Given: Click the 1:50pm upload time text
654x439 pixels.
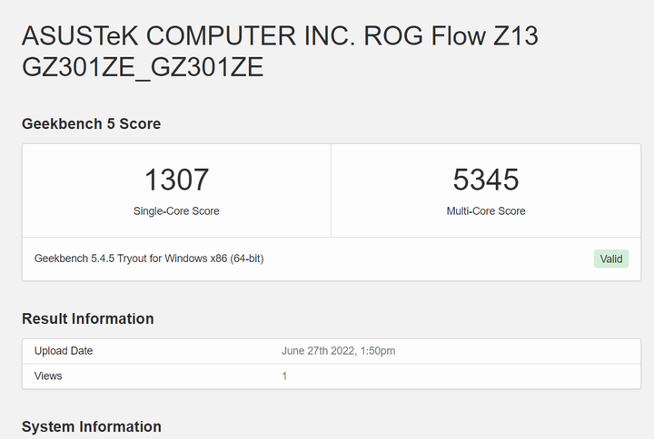Looking at the screenshot, I should pos(377,351).
